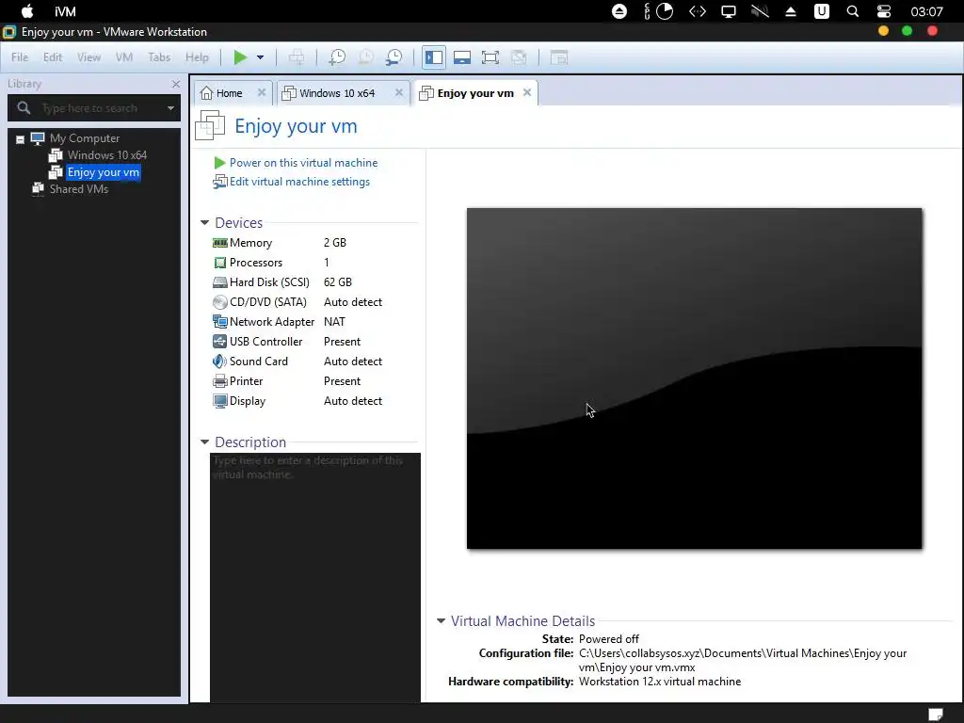Screen dimensions: 964x723
Task: Click the Workstation 12.x virtual machine text
Action: pyautogui.click(x=660, y=682)
